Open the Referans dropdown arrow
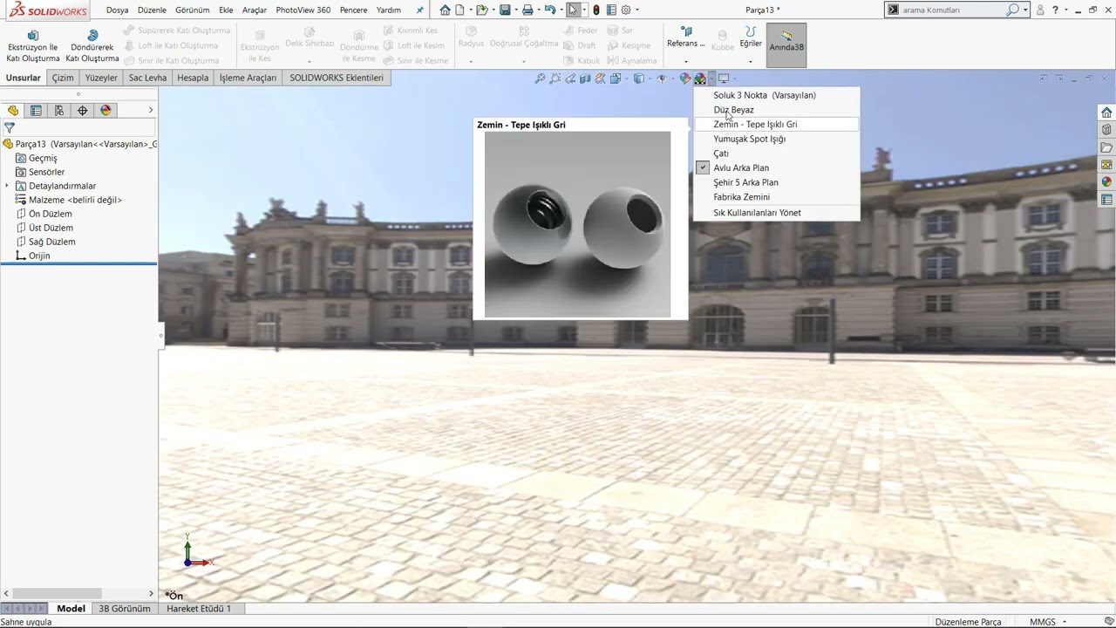The height and width of the screenshot is (628, 1116). tap(685, 61)
